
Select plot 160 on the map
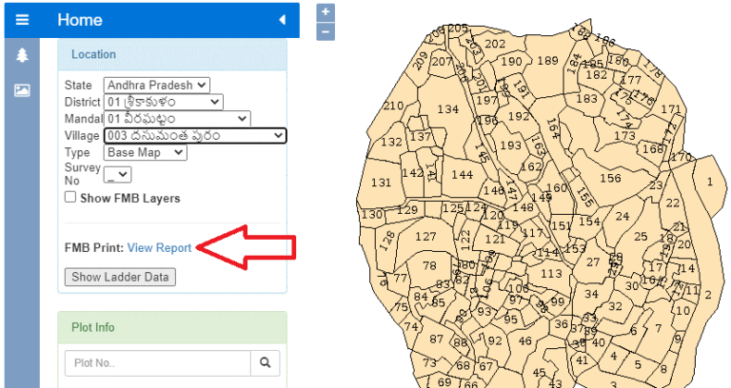point(557,187)
